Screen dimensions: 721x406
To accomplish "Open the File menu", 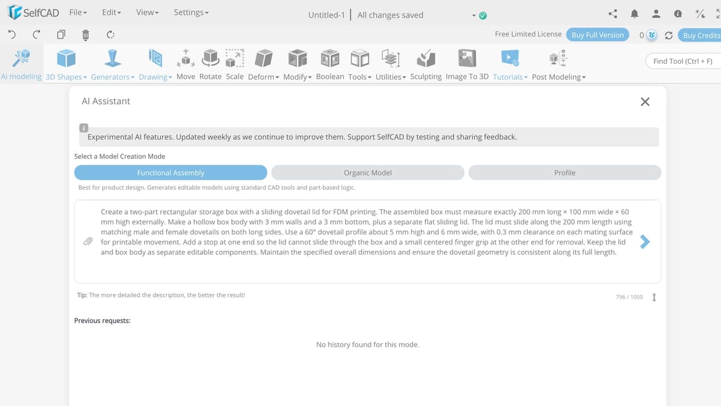I will (x=77, y=13).
